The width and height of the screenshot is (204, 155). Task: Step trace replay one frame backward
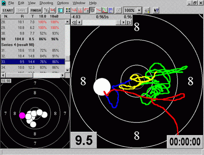(80, 23)
